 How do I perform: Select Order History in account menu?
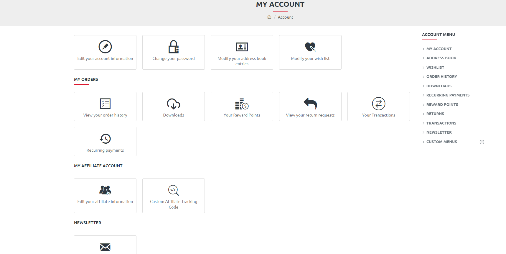(441, 77)
